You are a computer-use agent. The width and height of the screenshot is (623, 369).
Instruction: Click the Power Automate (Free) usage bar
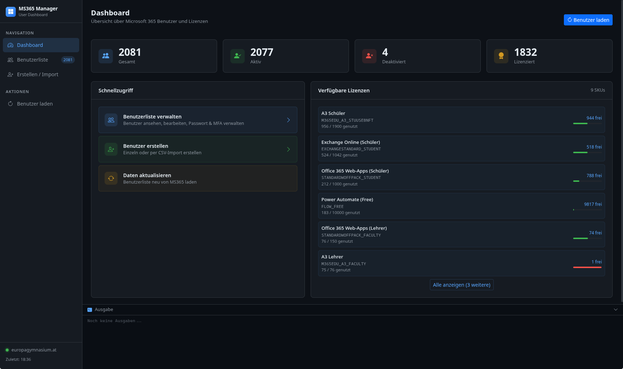coord(588,210)
